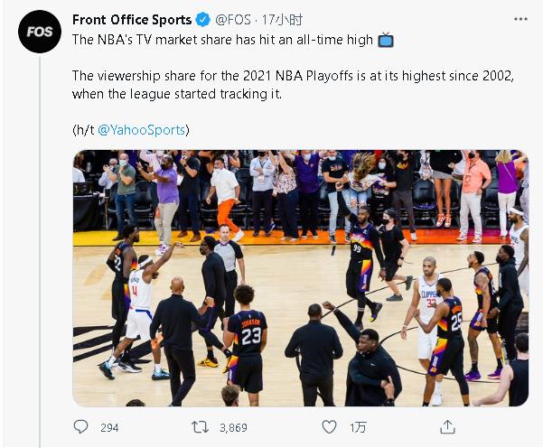Click the 'h/t' credit line text
The height and width of the screenshot is (448, 543).
tap(83, 130)
